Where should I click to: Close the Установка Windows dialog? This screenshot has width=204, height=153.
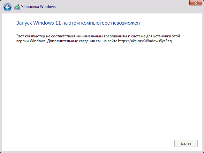[x=193, y=3]
